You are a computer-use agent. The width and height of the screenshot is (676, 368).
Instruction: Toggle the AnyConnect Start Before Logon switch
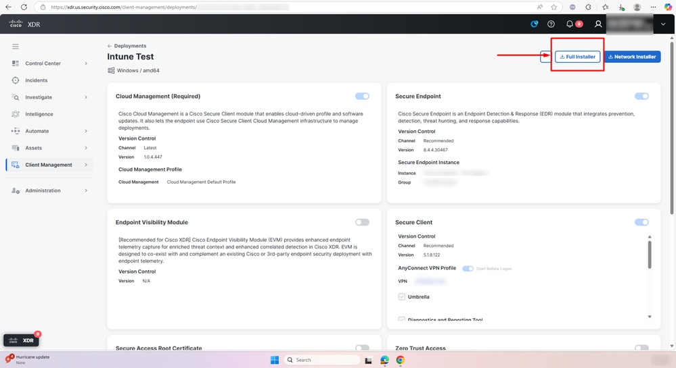point(468,269)
